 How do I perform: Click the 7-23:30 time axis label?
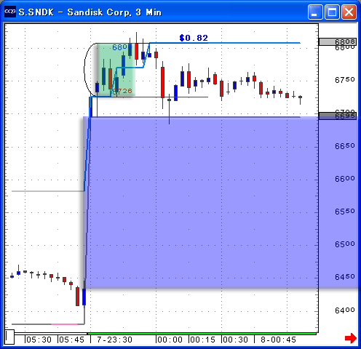pyautogui.click(x=115, y=340)
